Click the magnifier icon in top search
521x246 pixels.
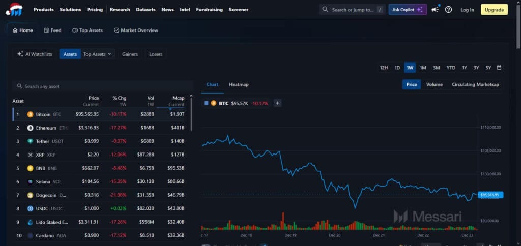pyautogui.click(x=325, y=9)
